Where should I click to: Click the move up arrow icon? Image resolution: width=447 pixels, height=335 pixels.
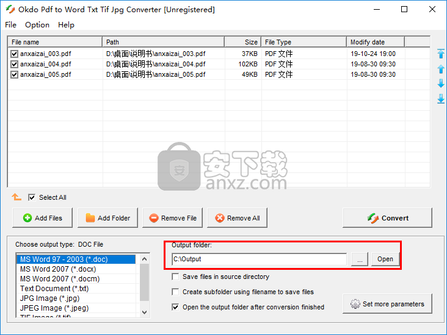[x=441, y=69]
